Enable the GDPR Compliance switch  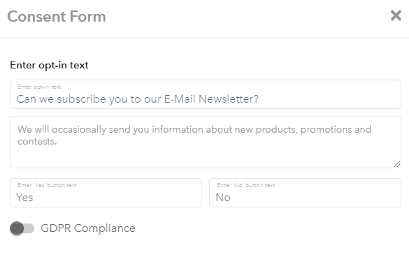tap(22, 228)
